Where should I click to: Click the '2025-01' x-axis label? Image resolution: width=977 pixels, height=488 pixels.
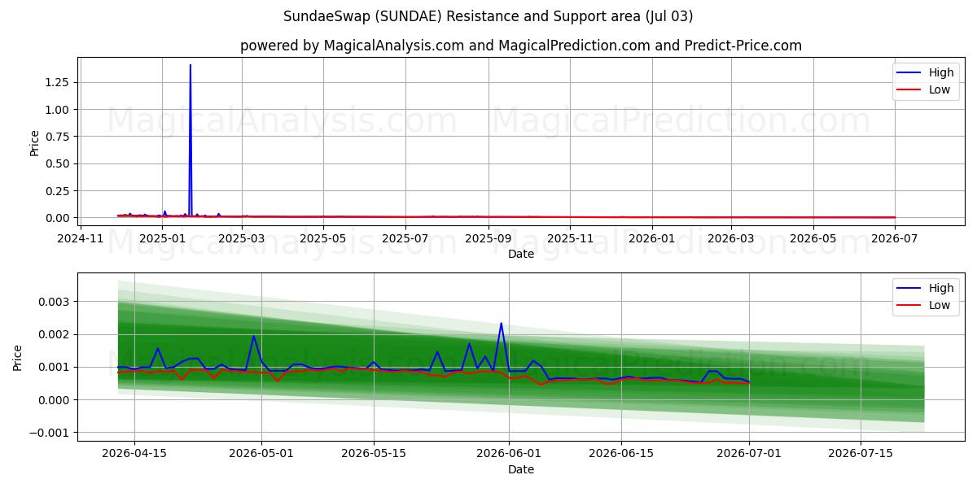163,237
